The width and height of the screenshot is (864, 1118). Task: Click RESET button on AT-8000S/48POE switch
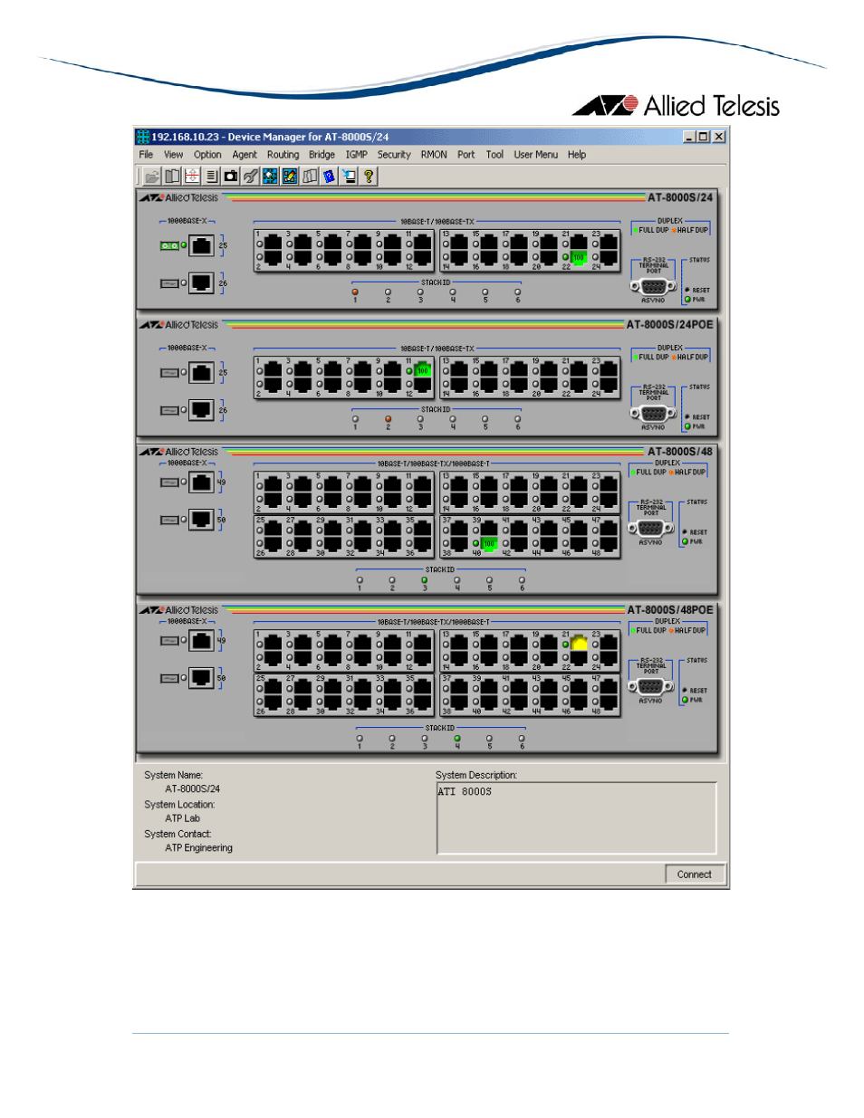[x=685, y=690]
